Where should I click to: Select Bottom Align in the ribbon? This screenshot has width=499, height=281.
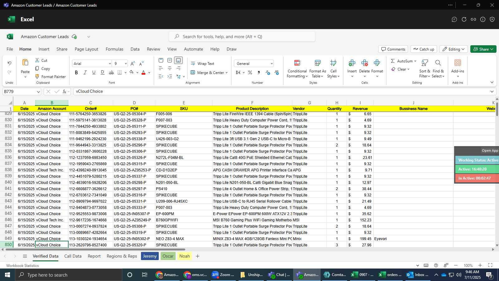point(178,60)
